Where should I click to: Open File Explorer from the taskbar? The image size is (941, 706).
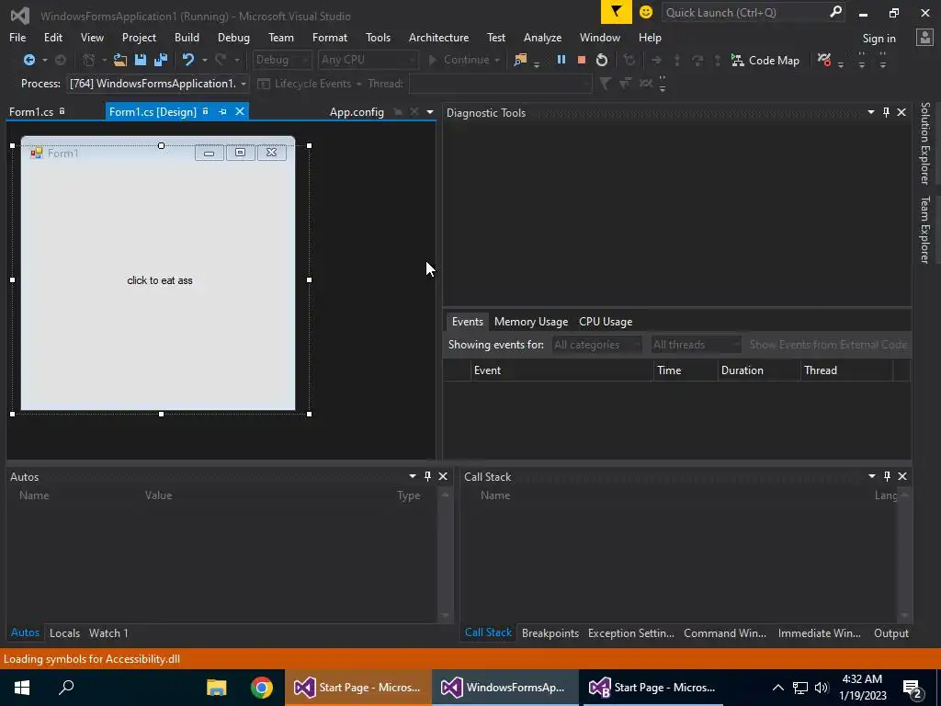pyautogui.click(x=217, y=688)
